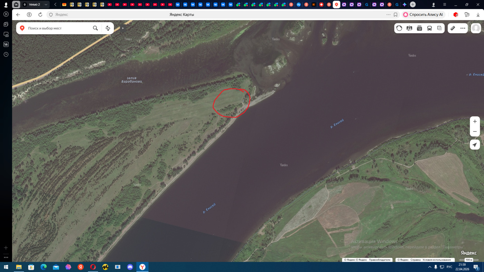
Task: Switch to the first YouTube tab
Action: click(x=110, y=4)
